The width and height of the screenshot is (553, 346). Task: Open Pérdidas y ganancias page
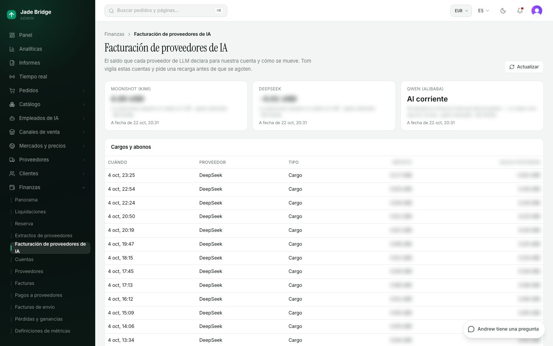pyautogui.click(x=39, y=319)
